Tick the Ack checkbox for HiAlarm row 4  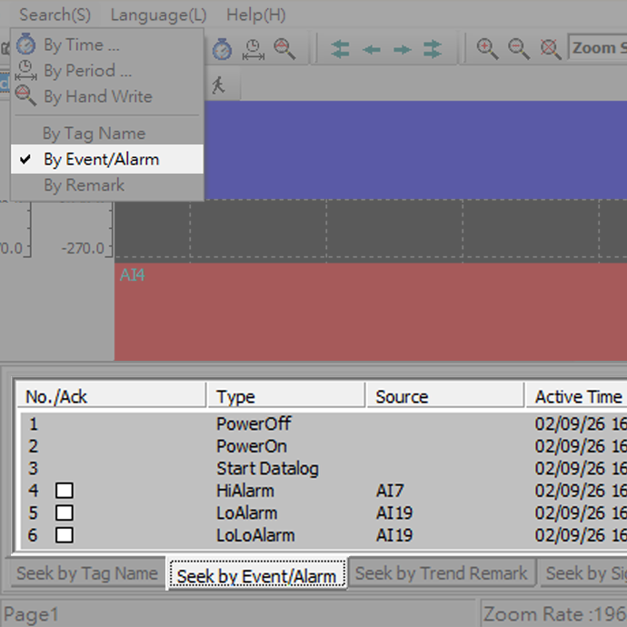point(65,491)
